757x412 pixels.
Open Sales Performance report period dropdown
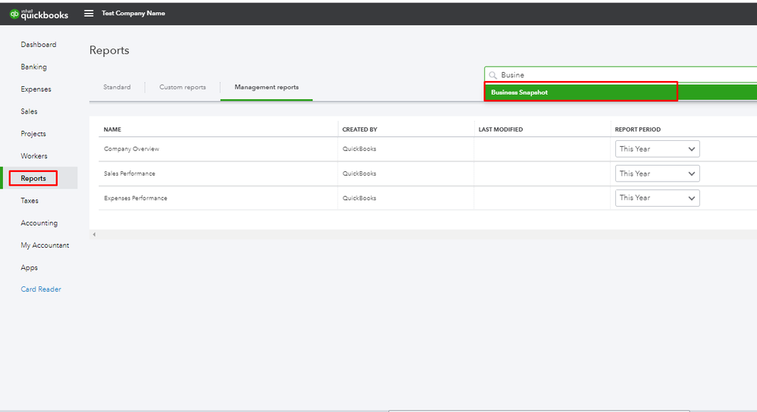click(x=657, y=173)
